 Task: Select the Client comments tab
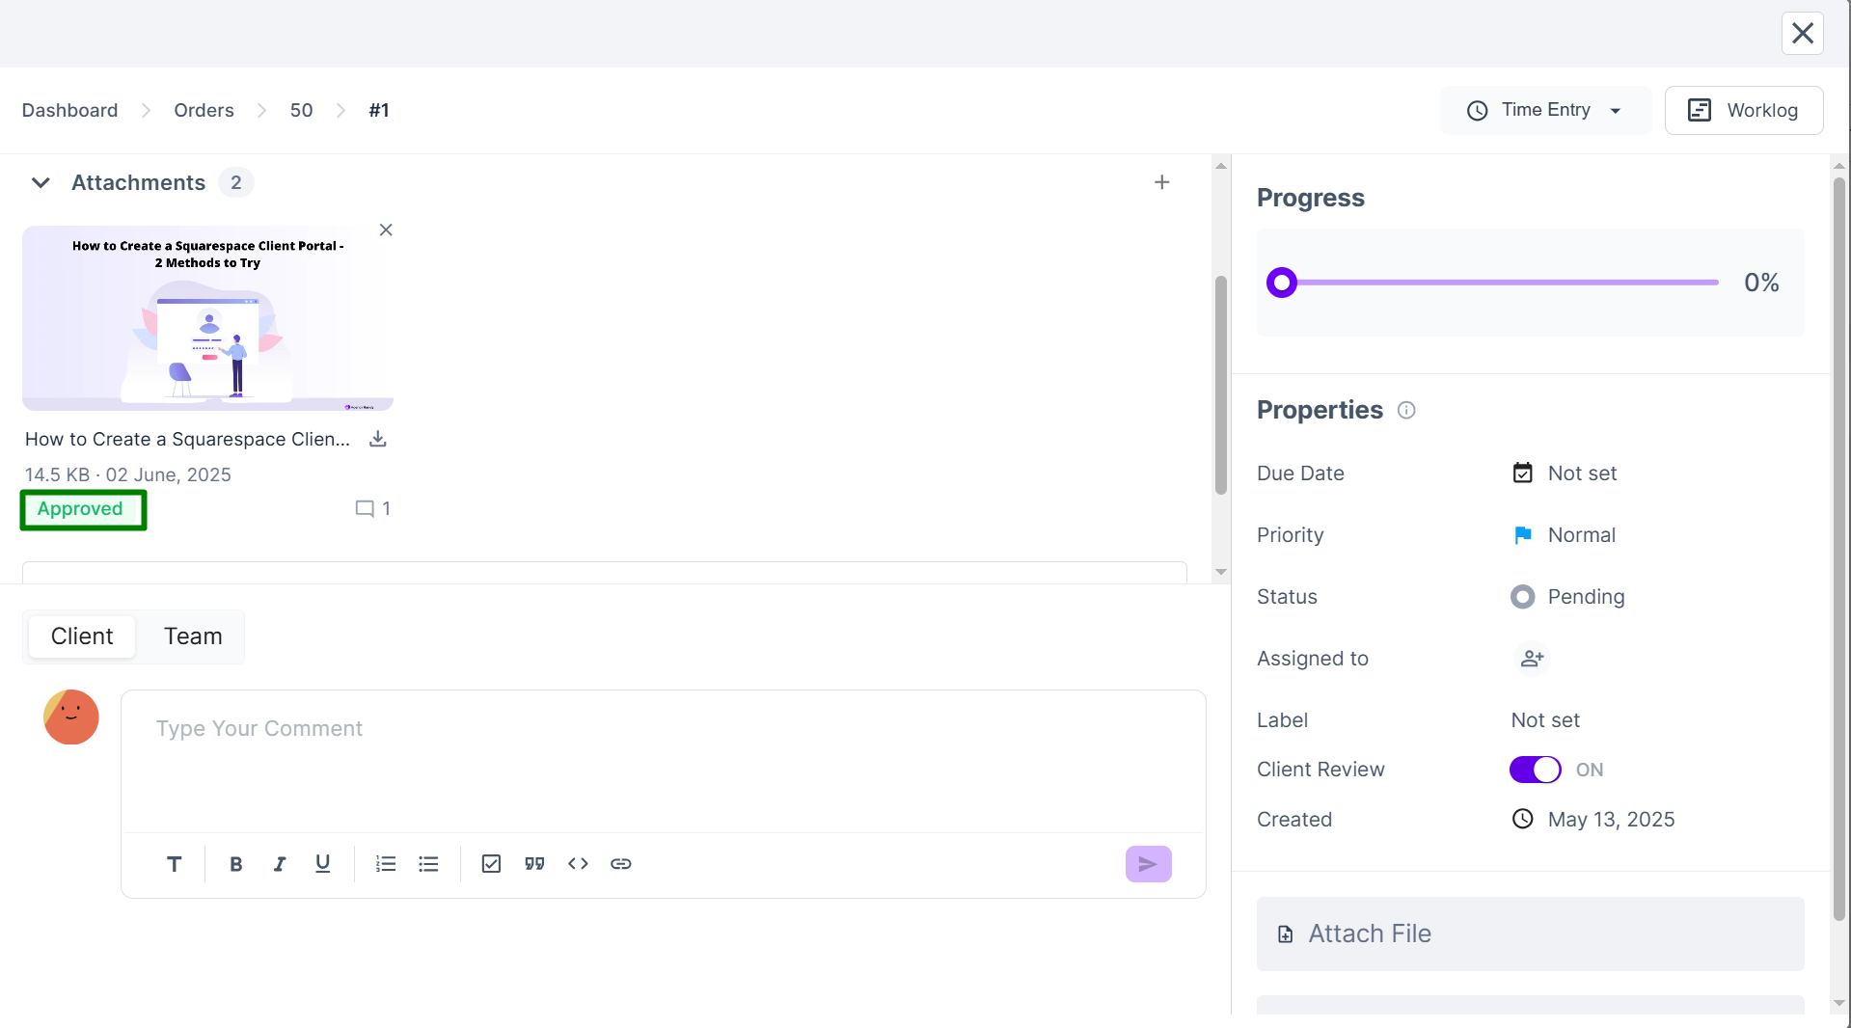coord(82,637)
